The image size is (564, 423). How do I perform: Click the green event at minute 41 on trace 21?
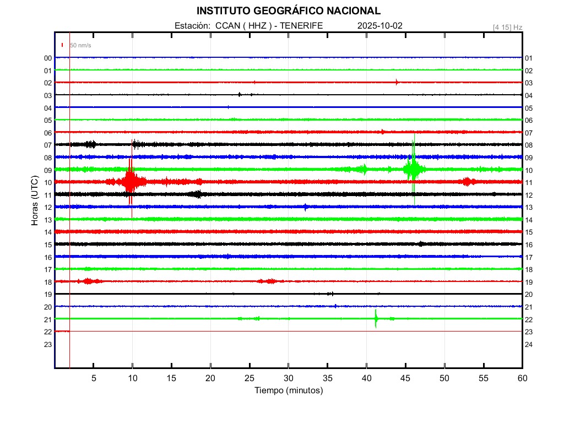(x=376, y=318)
